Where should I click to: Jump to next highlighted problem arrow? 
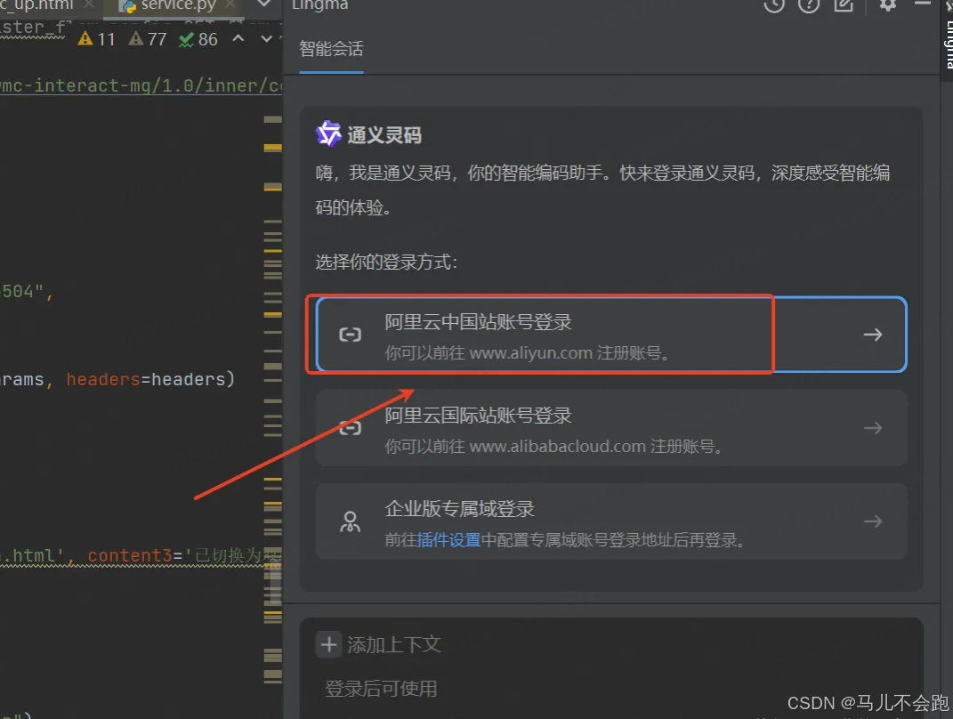click(x=266, y=39)
